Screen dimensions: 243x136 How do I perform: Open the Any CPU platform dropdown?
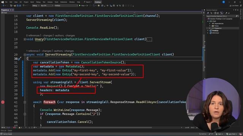pyautogui.click(x=47, y=6)
